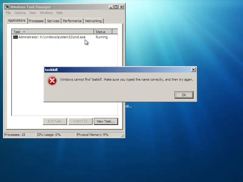The height and width of the screenshot is (182, 243).
Task: Click the End Task button
Action: coord(55,121)
